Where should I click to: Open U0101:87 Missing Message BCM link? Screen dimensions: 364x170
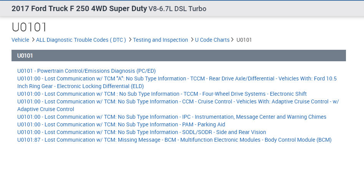tap(174, 140)
